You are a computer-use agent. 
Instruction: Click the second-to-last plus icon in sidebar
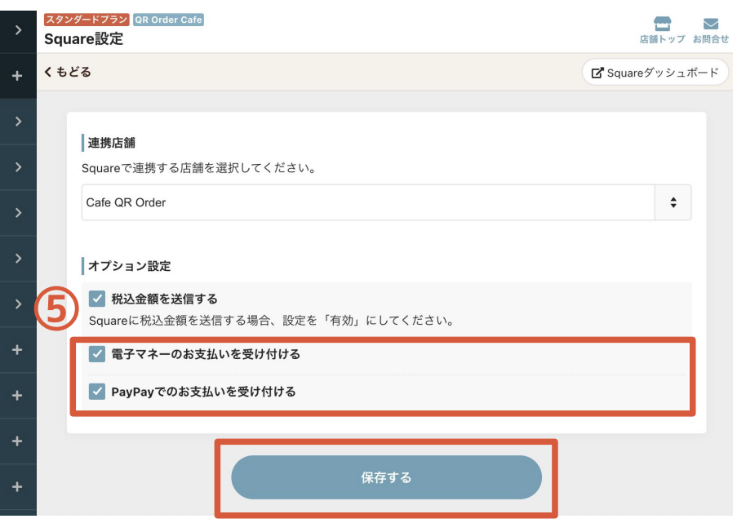tap(18, 441)
